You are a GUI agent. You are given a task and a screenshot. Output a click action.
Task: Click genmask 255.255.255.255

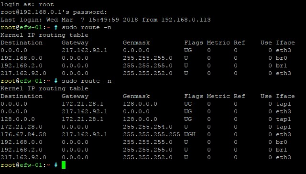coord(152,134)
